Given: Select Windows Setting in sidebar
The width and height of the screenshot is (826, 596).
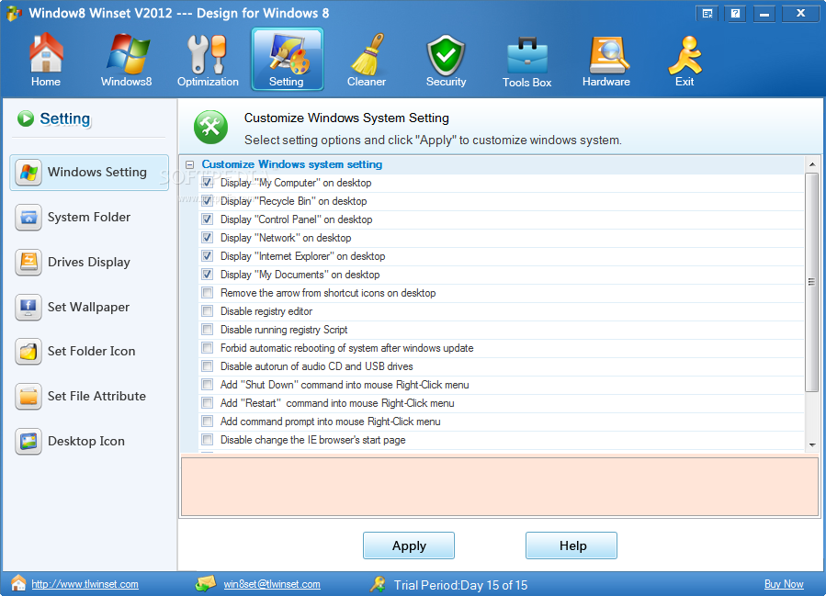Looking at the screenshot, I should [89, 172].
